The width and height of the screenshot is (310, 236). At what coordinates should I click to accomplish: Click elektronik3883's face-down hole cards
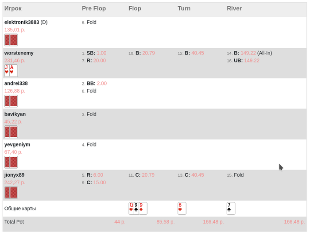11,40
